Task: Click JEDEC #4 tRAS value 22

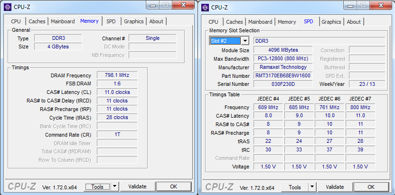Action: click(x=268, y=141)
